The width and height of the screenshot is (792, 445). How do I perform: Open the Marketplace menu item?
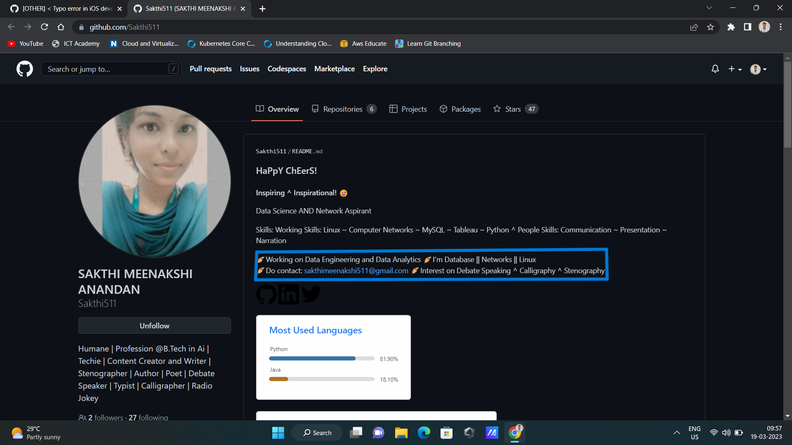335,69
